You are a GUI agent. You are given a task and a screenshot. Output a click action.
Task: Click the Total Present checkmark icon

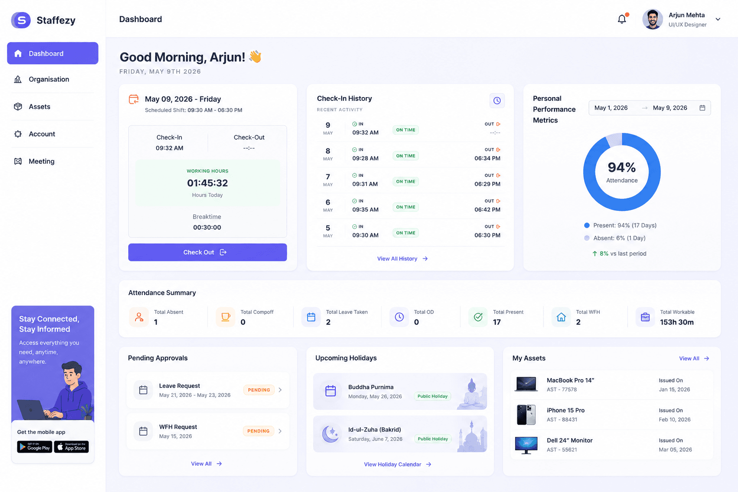tap(478, 317)
